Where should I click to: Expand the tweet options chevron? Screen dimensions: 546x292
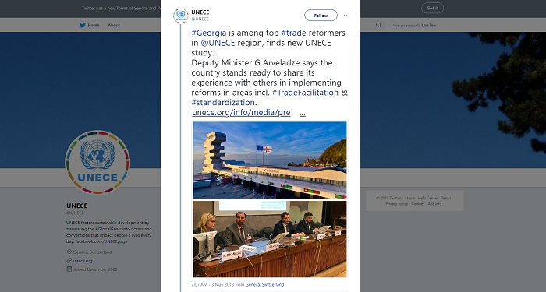346,16
